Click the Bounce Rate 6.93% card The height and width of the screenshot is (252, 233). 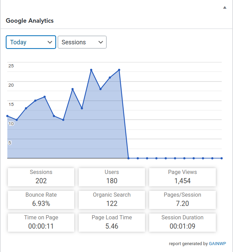point(41,200)
